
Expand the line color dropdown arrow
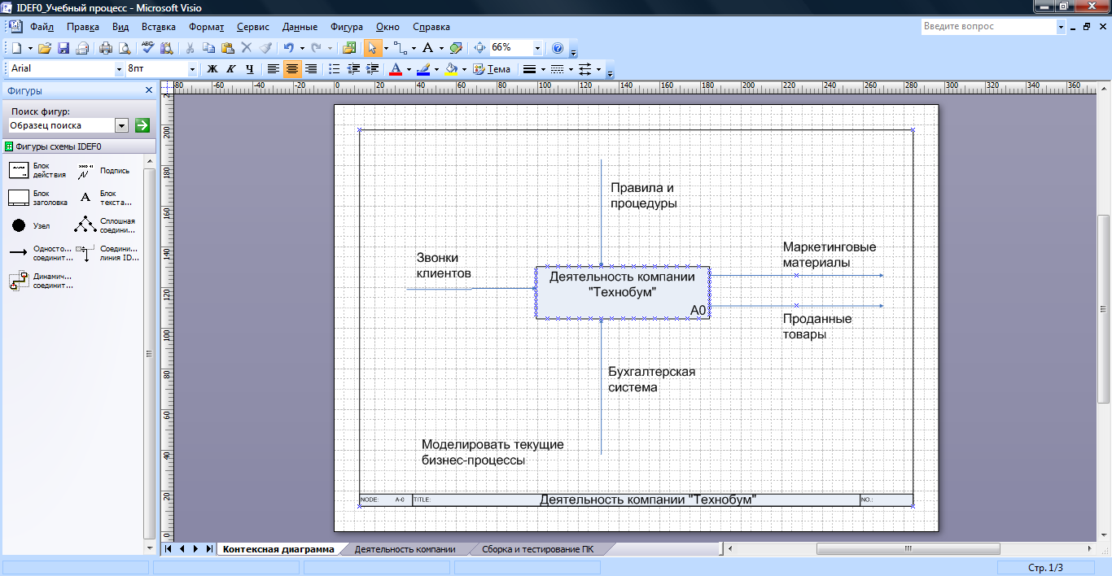(436, 69)
